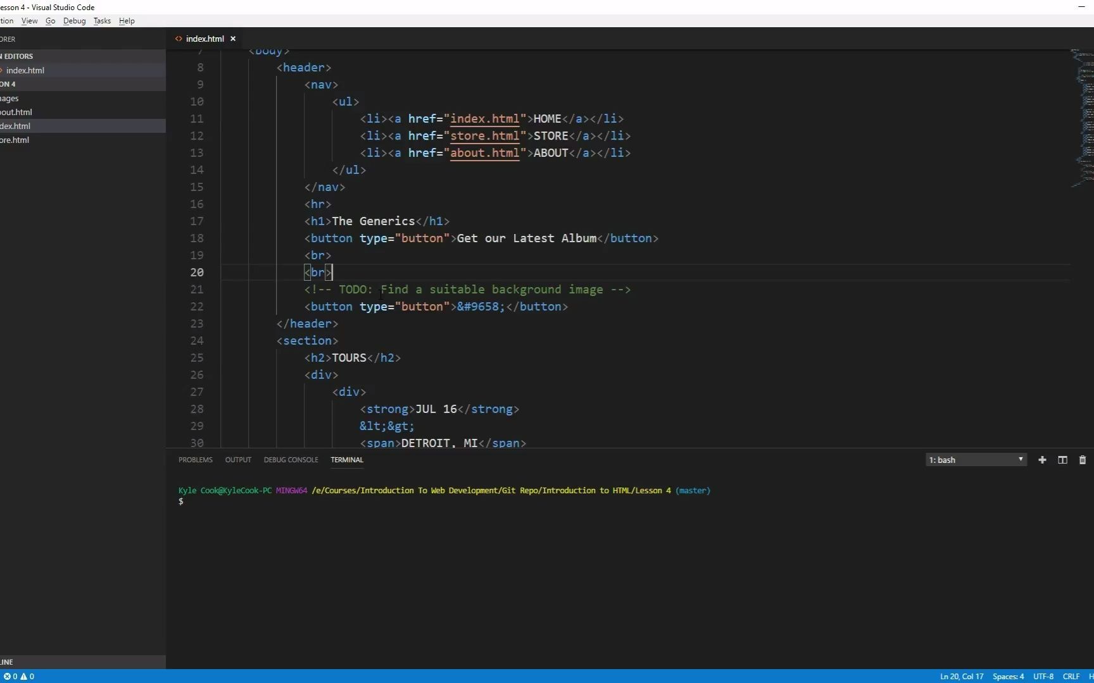Expand the images folder in explorer
Screen dimensions: 1094x683
(x=83, y=98)
